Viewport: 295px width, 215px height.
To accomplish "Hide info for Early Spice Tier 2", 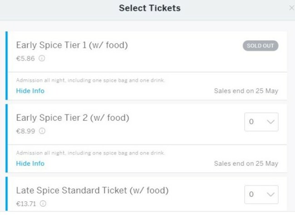I will pyautogui.click(x=30, y=163).
